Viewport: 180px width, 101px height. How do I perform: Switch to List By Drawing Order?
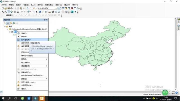pyautogui.click(x=5, y=23)
